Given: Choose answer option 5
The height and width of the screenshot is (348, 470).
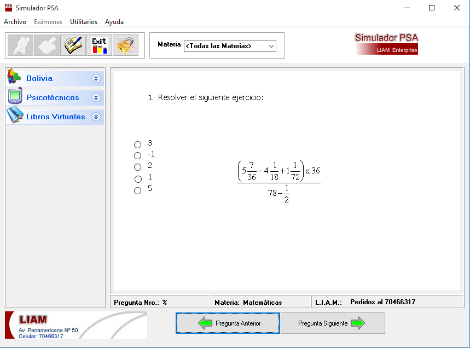Looking at the screenshot, I should coord(138,190).
